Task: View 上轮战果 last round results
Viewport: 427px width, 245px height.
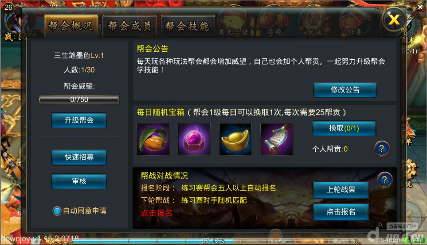Action: point(341,190)
